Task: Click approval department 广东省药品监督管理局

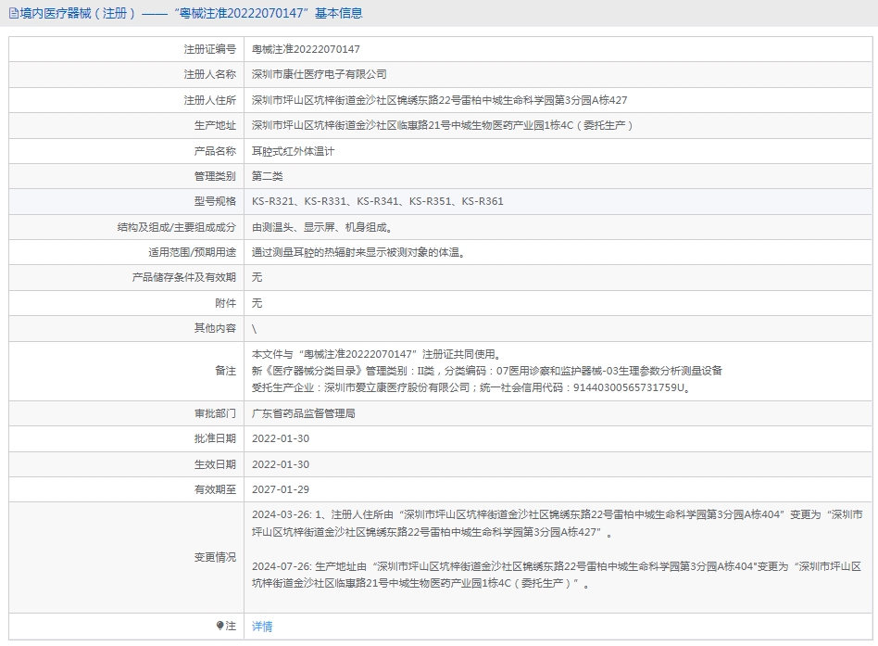Action: (x=304, y=413)
